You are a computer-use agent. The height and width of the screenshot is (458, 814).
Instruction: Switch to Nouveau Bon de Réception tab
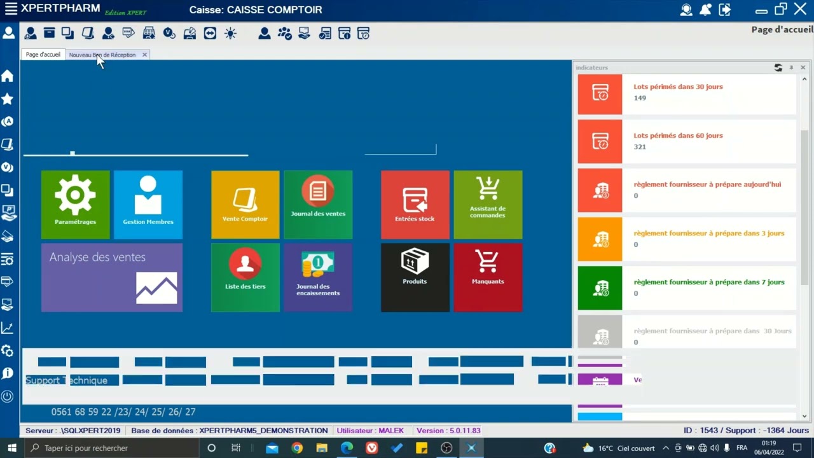point(102,55)
